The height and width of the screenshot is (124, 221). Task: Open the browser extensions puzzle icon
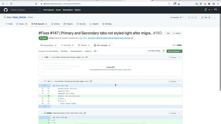click(x=209, y=4)
